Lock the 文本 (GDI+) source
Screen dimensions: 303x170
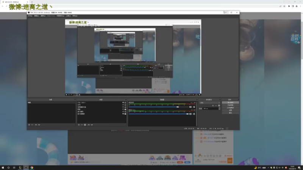point(125,102)
